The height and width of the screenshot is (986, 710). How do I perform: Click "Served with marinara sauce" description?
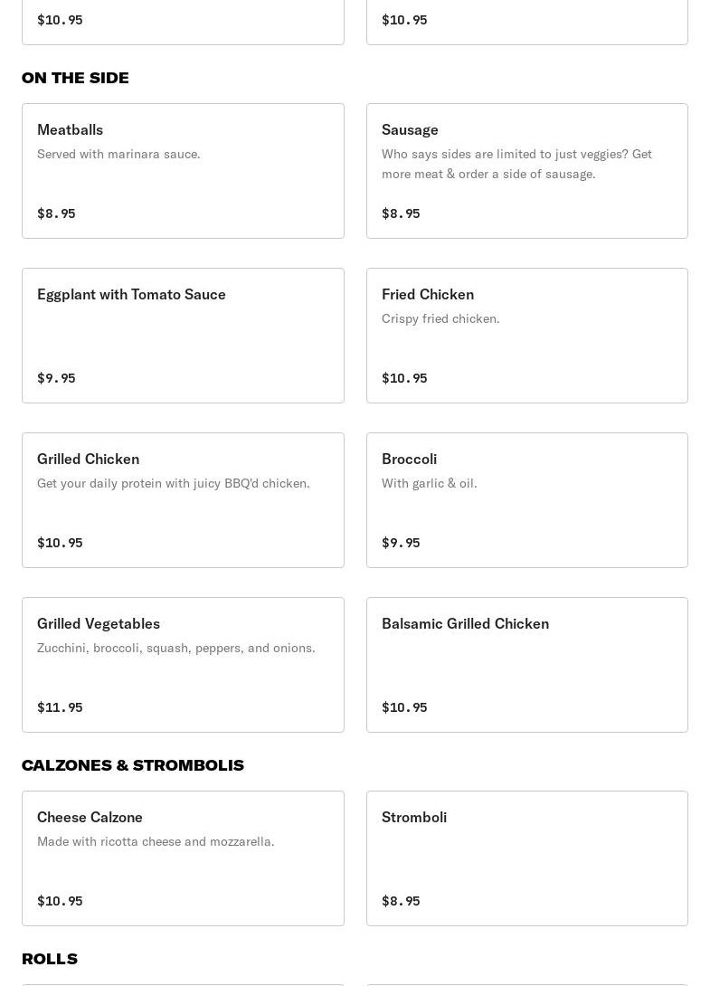118,154
